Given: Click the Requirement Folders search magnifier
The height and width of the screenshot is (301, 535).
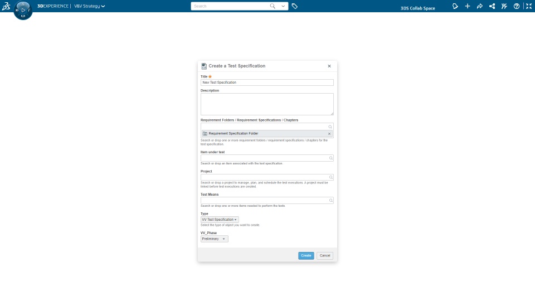Looking at the screenshot, I should [x=330, y=127].
